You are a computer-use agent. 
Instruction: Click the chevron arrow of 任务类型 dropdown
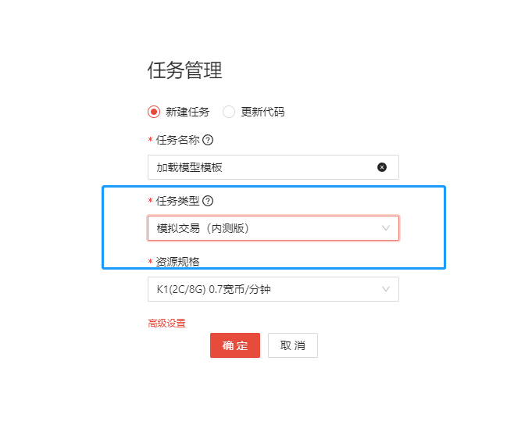[x=386, y=228]
